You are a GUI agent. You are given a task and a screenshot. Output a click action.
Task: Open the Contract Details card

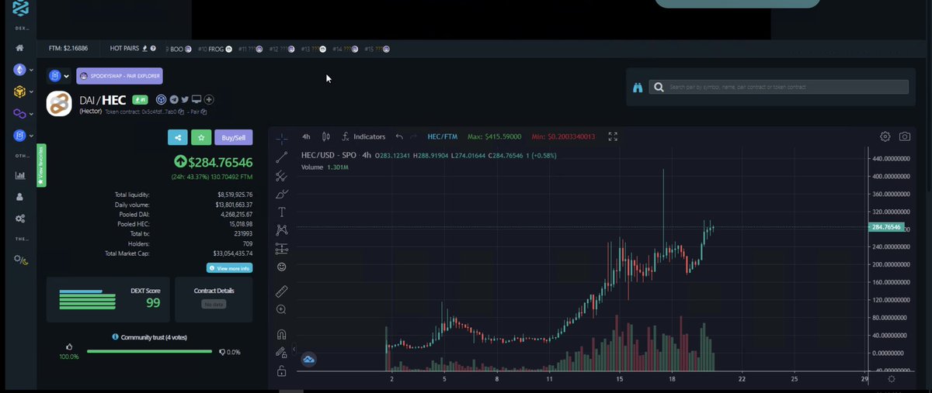(214, 299)
